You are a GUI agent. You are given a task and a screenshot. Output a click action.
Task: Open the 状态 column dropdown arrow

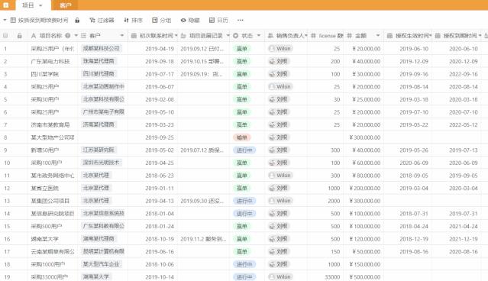259,36
